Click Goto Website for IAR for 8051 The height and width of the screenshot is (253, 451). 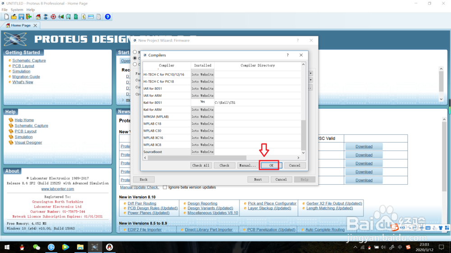coord(202,89)
